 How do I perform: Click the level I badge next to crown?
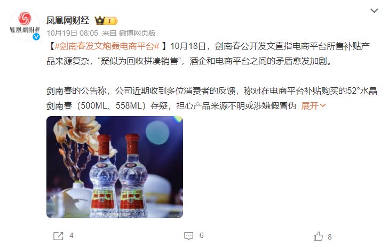click(x=111, y=21)
